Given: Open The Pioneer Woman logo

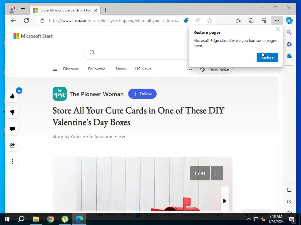Looking at the screenshot, I should [60, 94].
